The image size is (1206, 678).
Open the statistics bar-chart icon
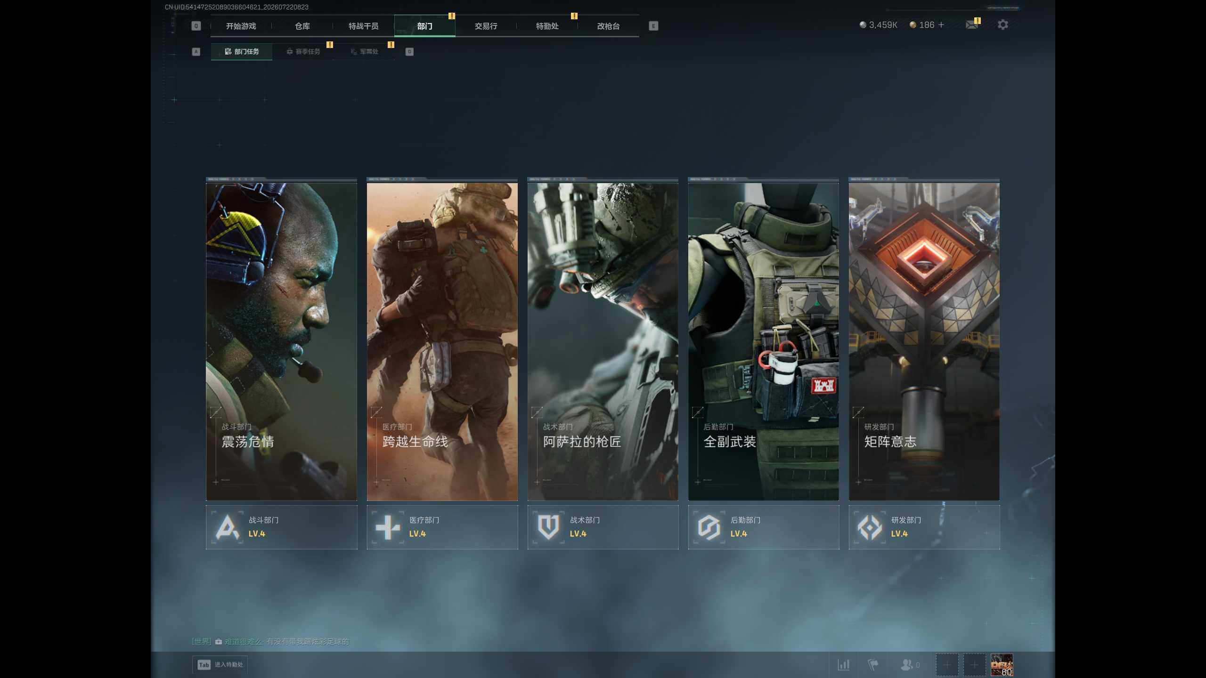pyautogui.click(x=843, y=664)
